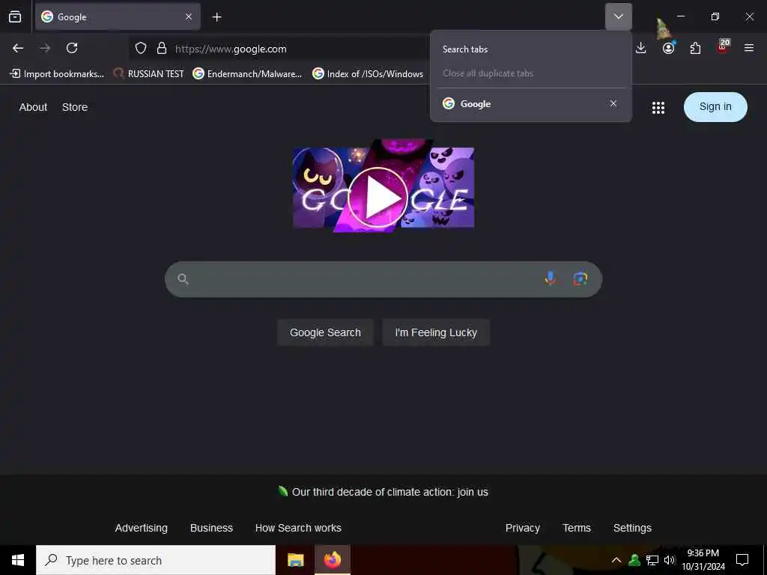
Task: Play the Halloween Google Doodle
Action: [378, 197]
